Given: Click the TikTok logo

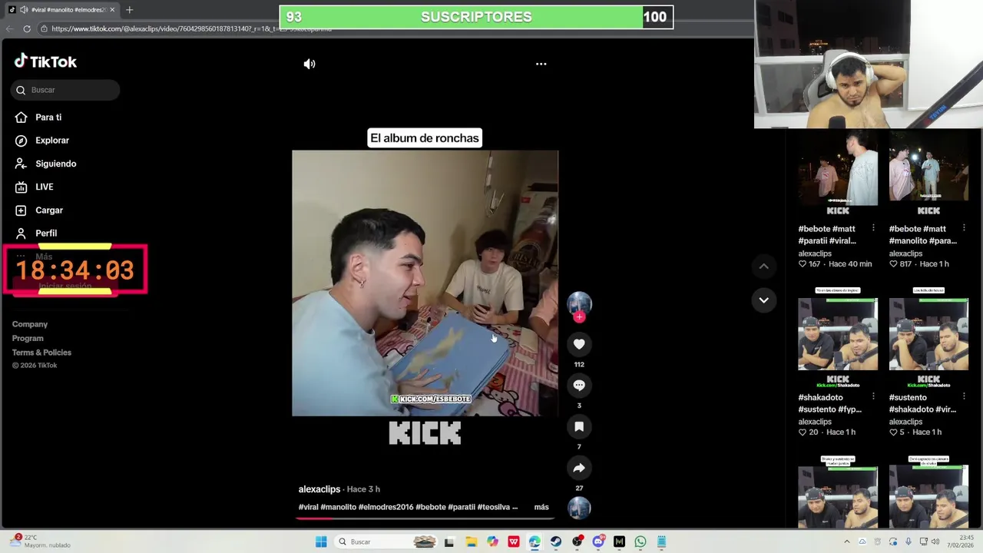Looking at the screenshot, I should [x=46, y=61].
